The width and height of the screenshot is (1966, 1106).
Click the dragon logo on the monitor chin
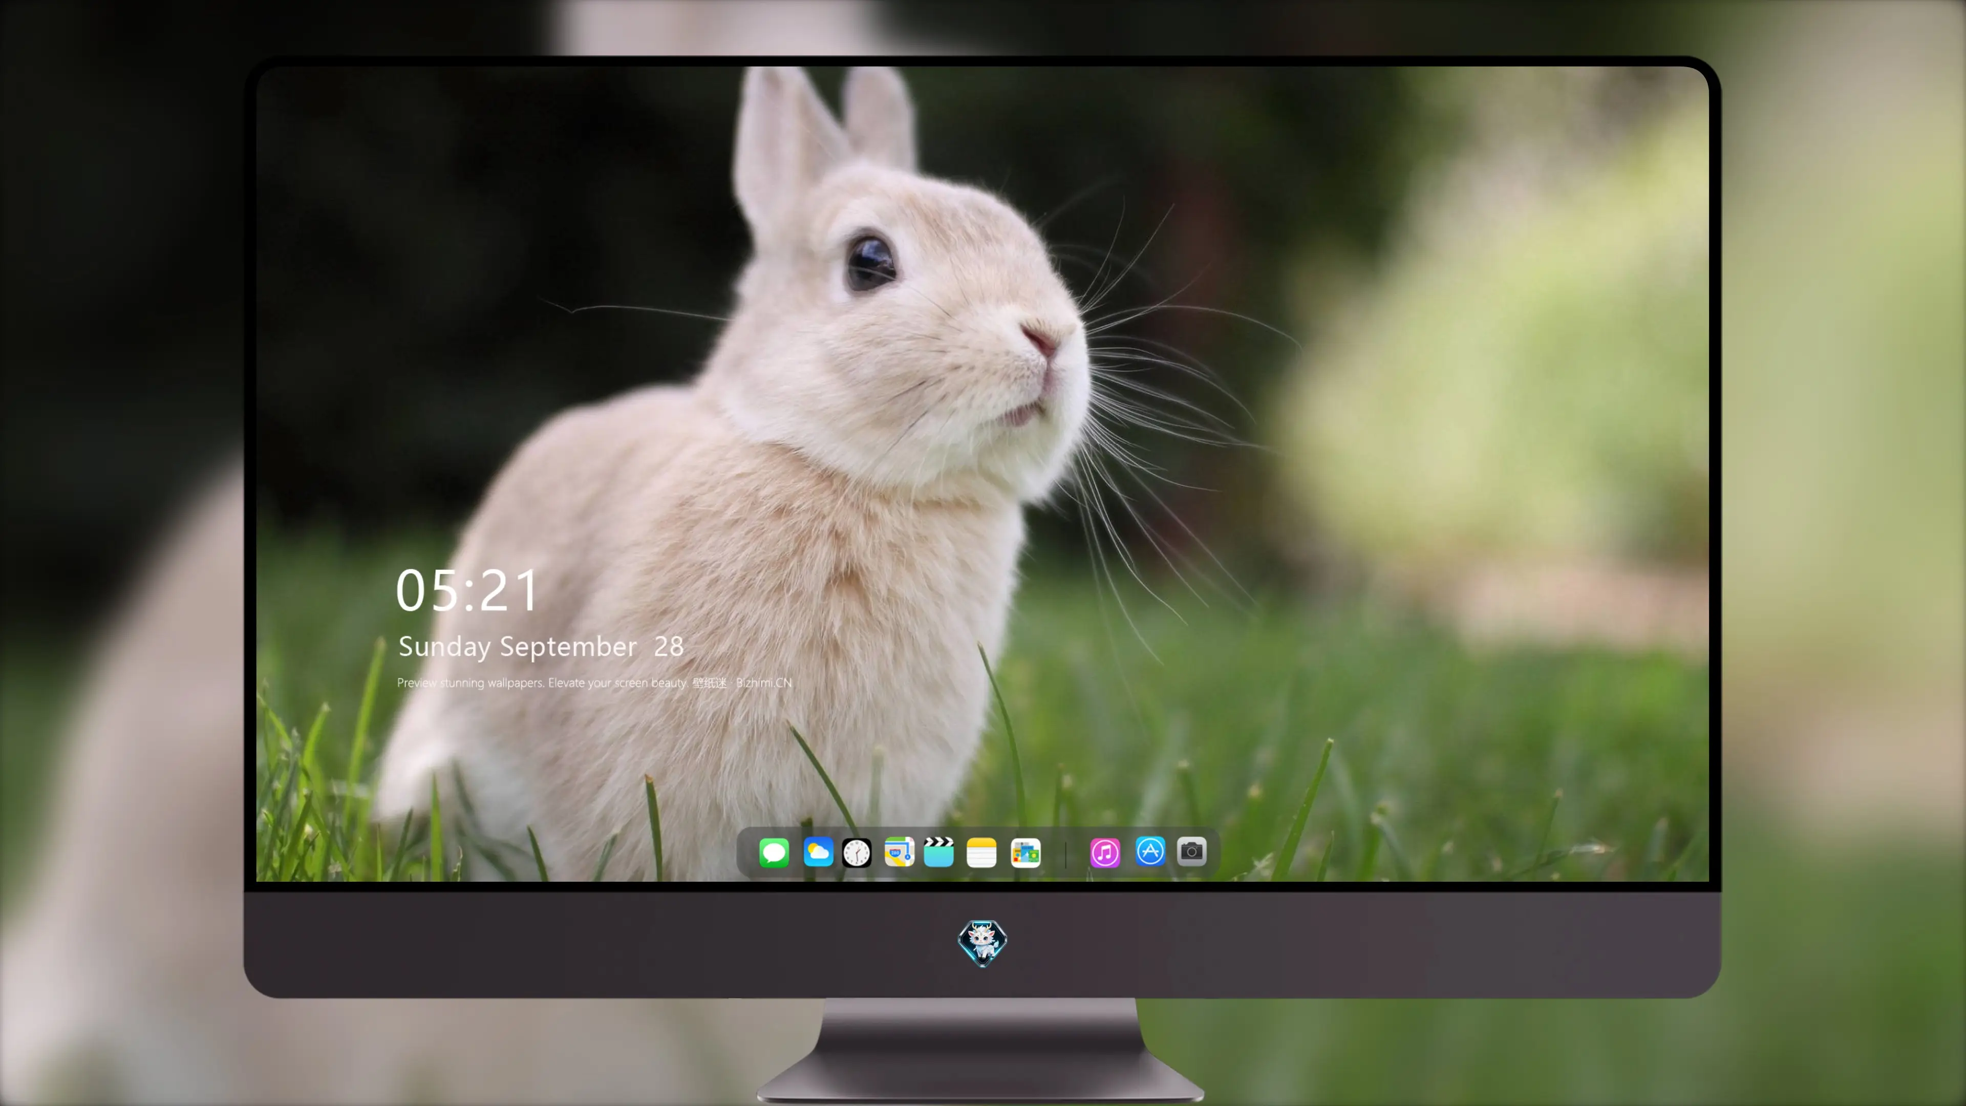[982, 943]
